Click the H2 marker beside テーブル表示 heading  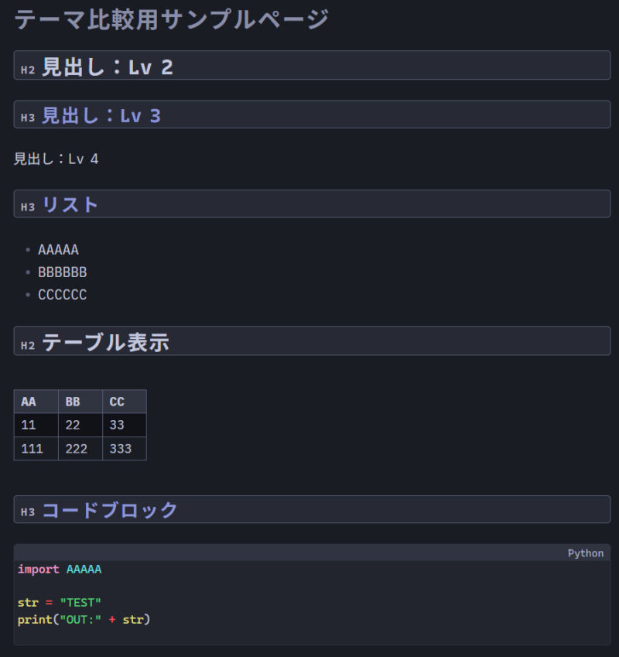(x=28, y=345)
